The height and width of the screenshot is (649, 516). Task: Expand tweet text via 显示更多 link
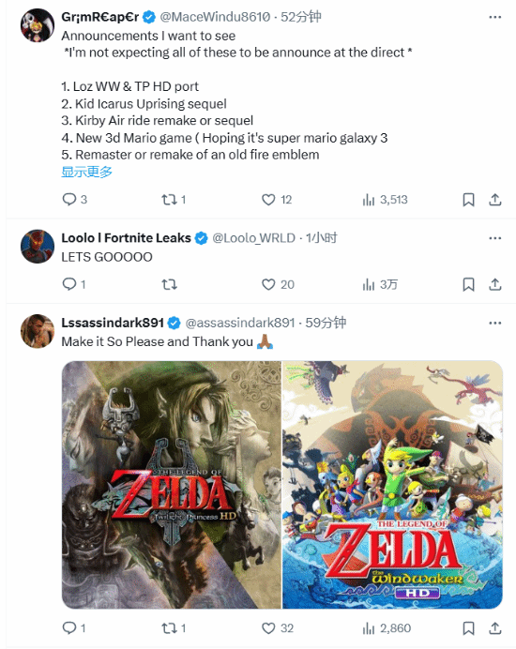87,172
